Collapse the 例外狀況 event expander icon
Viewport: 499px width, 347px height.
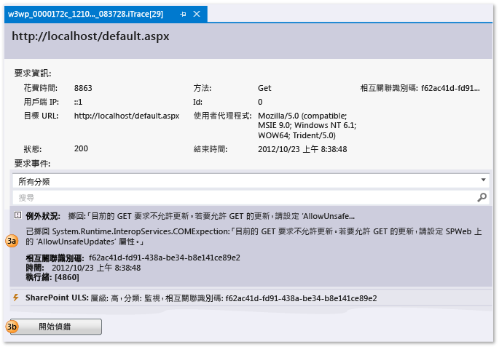[x=17, y=215]
